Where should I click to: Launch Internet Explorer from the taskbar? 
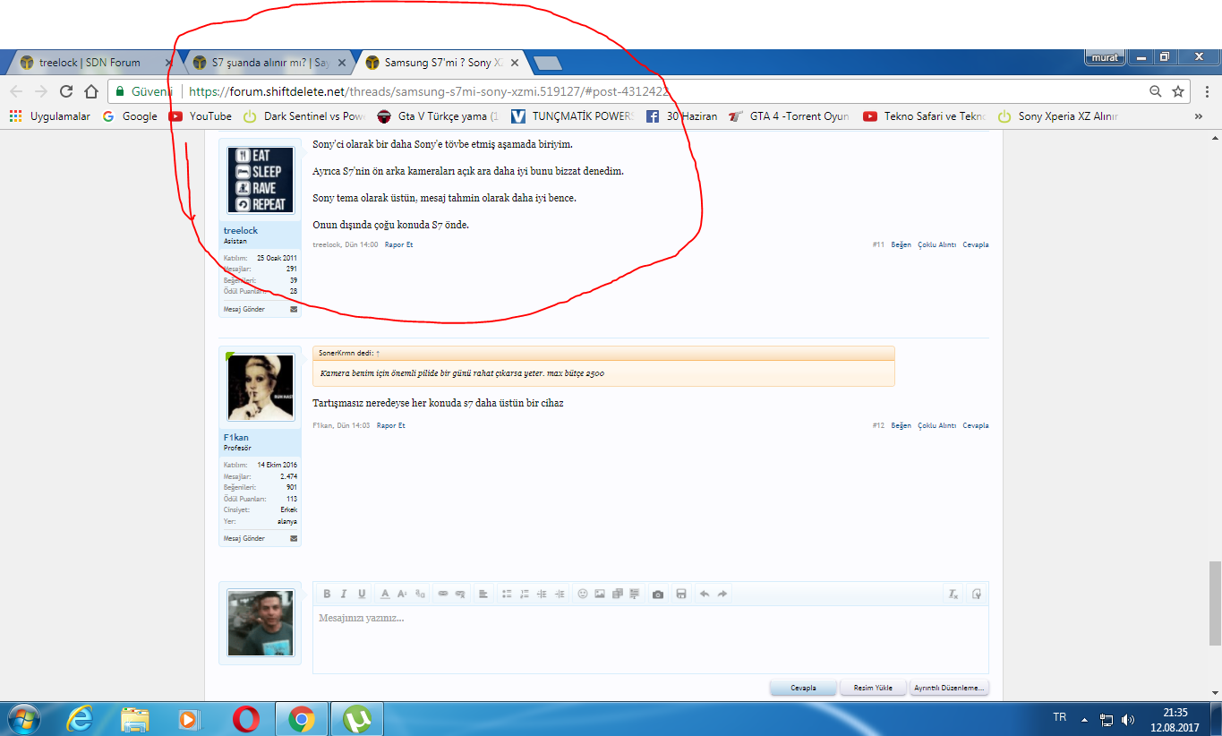coord(81,719)
